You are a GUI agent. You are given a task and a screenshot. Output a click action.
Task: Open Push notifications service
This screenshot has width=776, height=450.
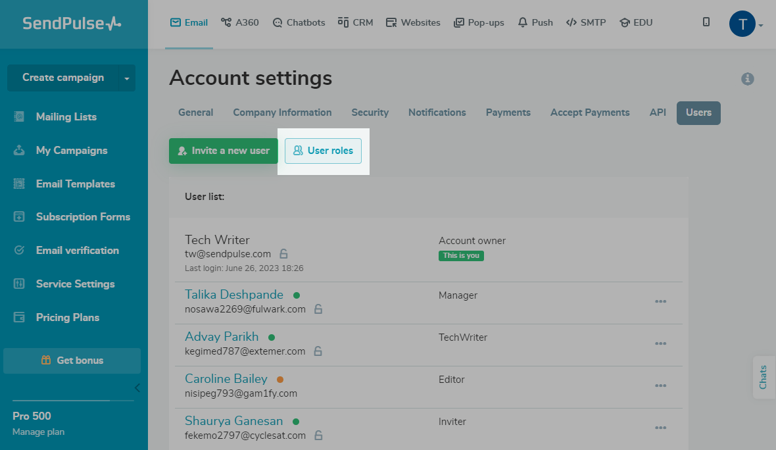pyautogui.click(x=535, y=22)
